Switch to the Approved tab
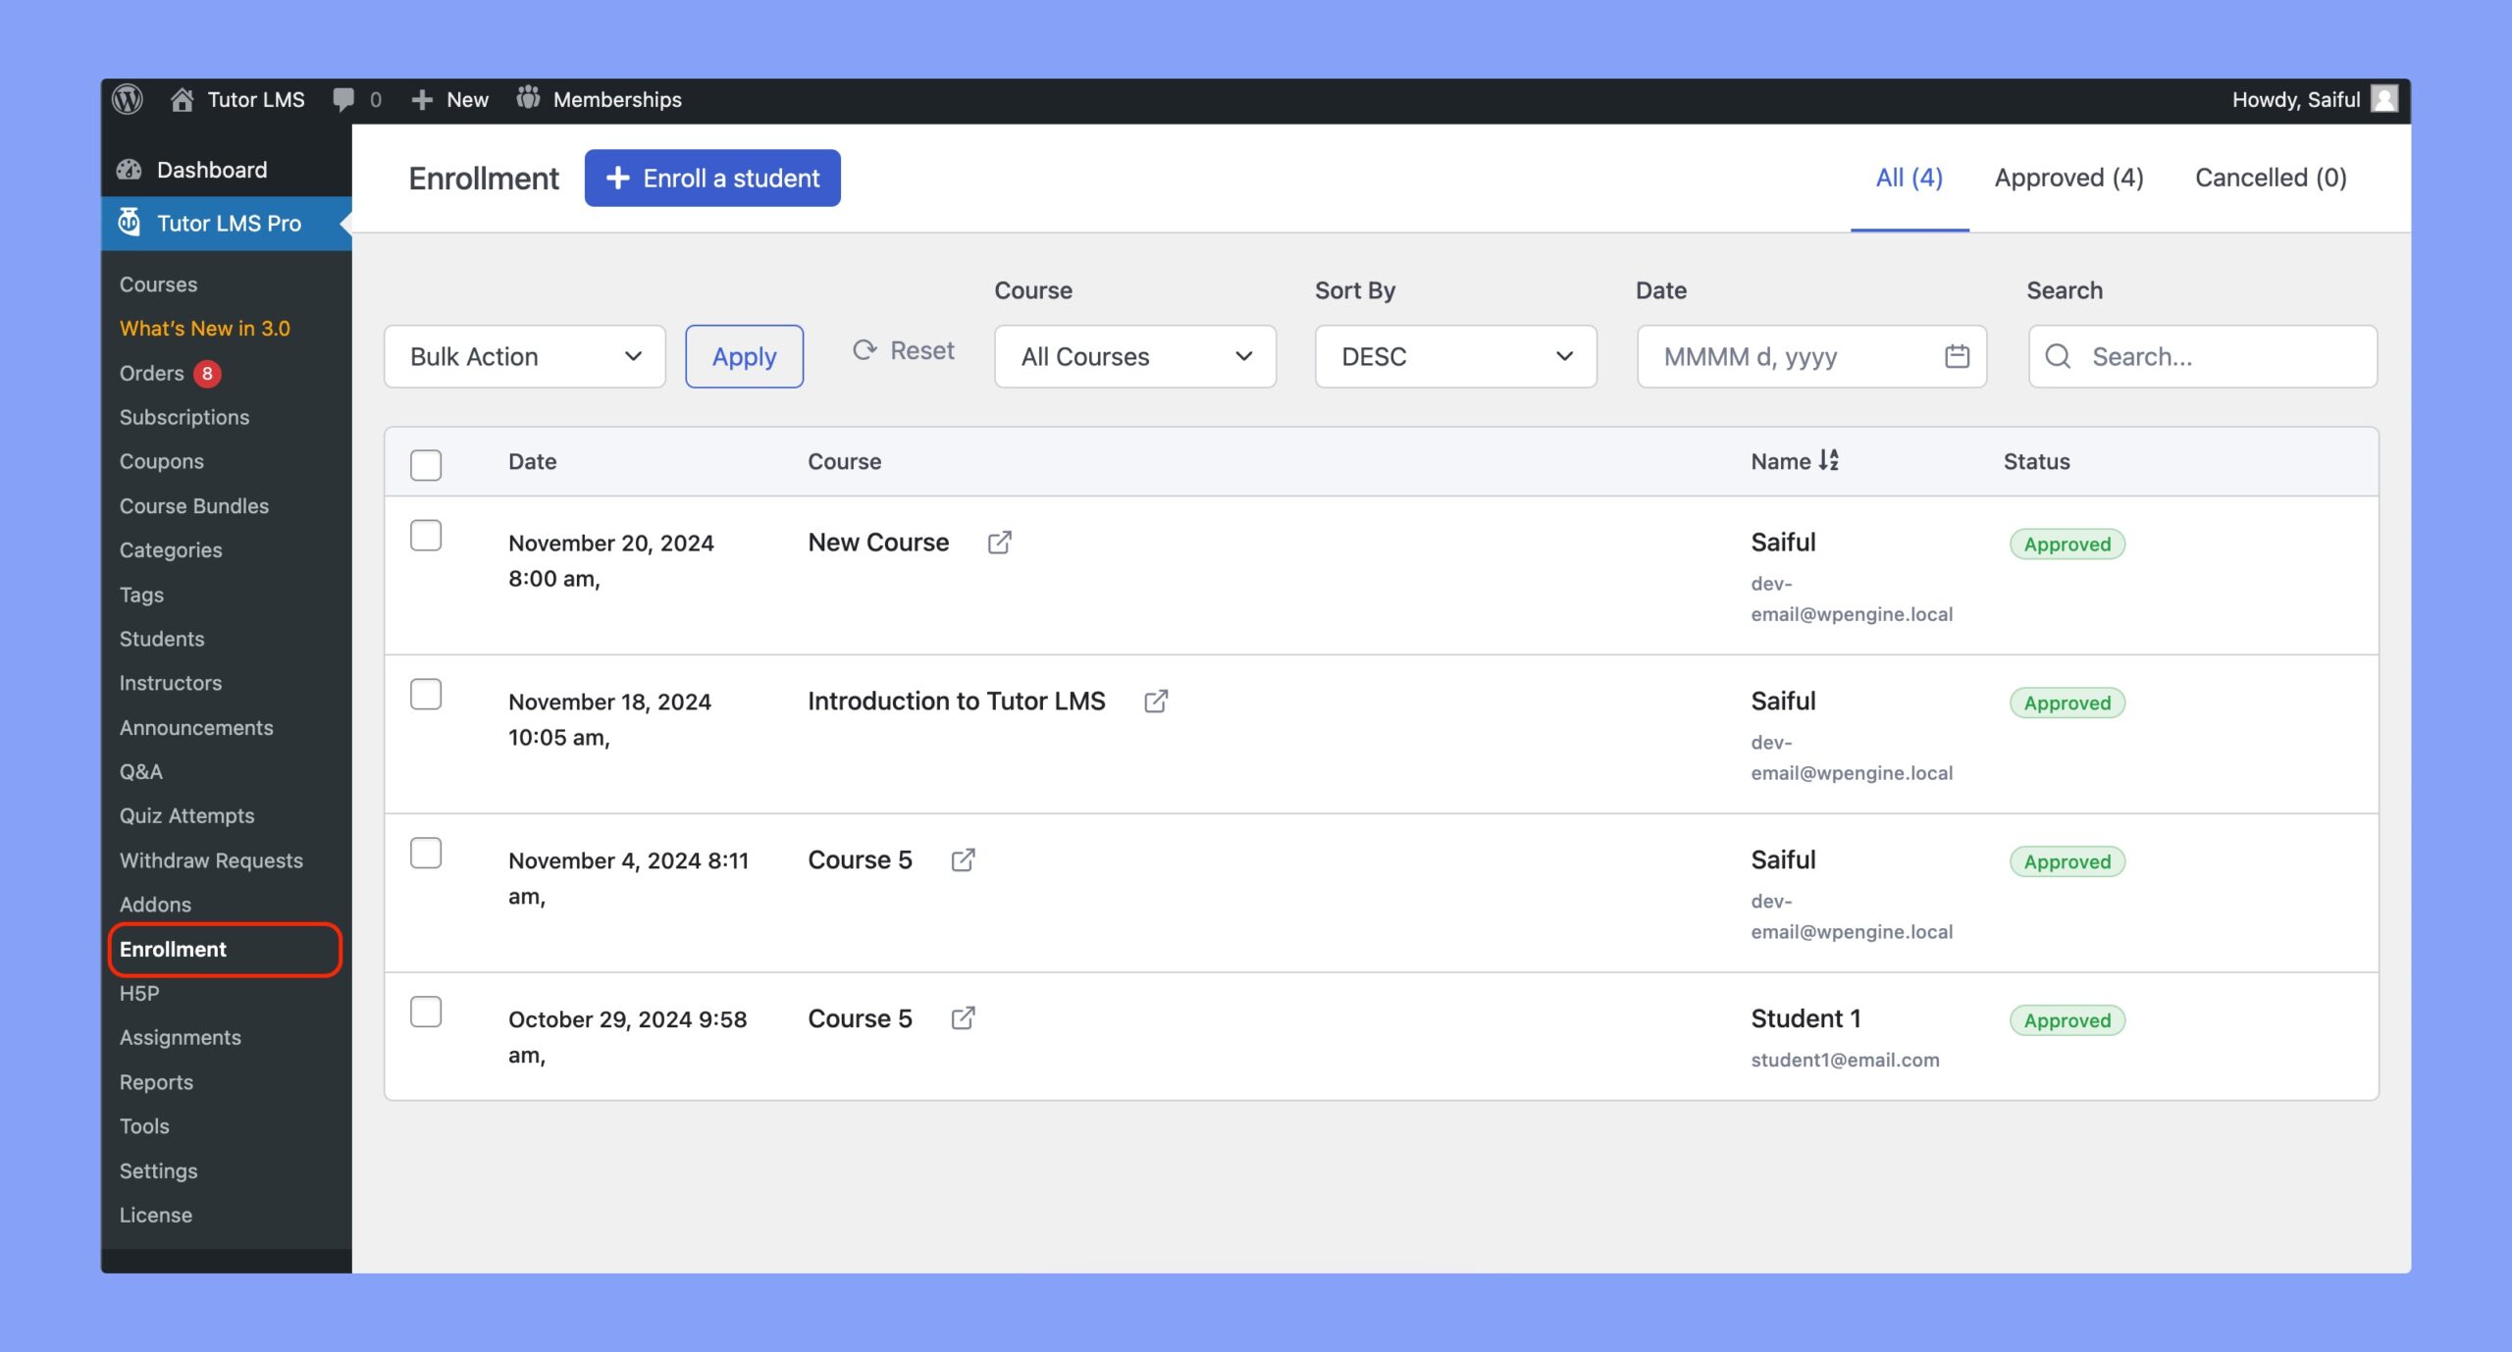The height and width of the screenshot is (1352, 2512). (x=2069, y=175)
